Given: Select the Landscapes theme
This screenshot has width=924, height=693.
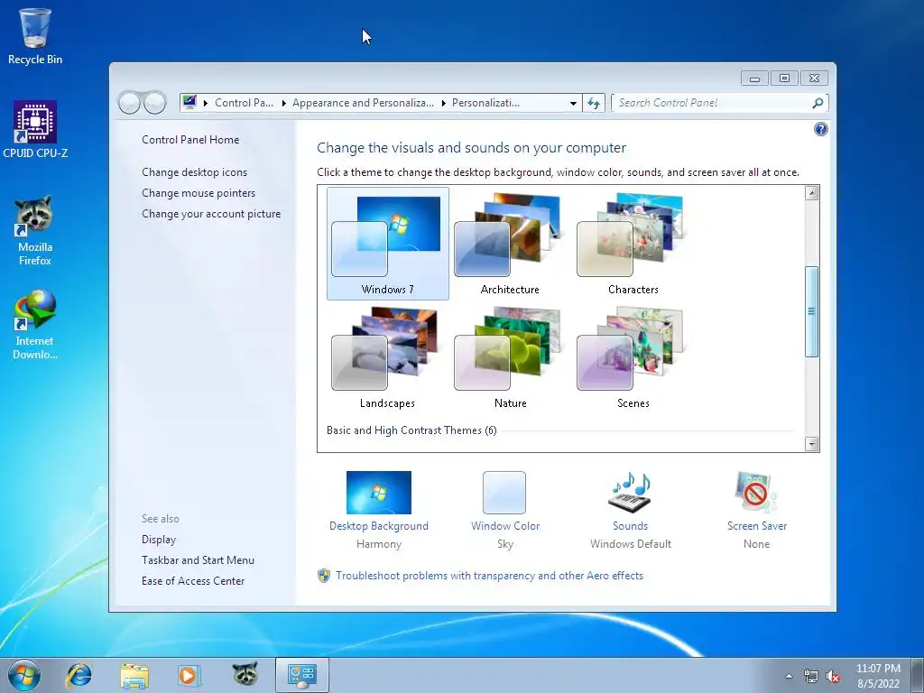Looking at the screenshot, I should tap(387, 357).
